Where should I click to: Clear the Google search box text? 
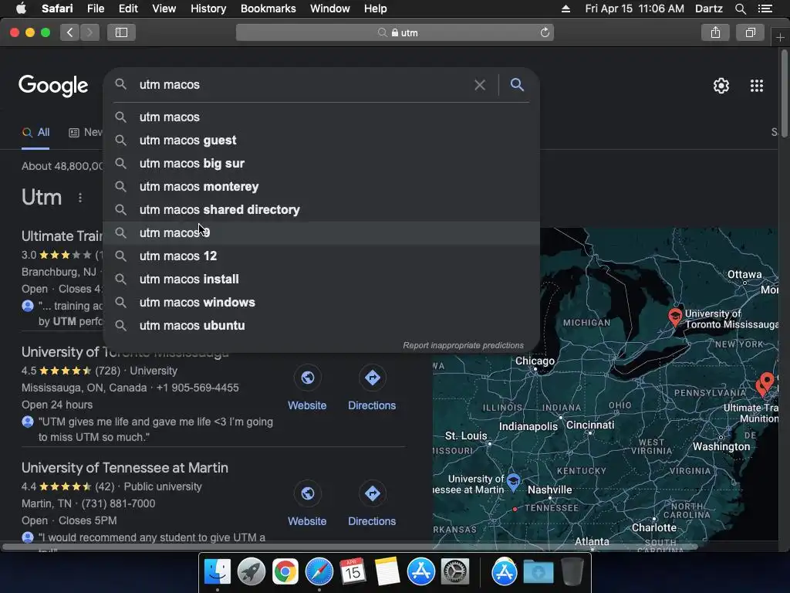pyautogui.click(x=480, y=85)
